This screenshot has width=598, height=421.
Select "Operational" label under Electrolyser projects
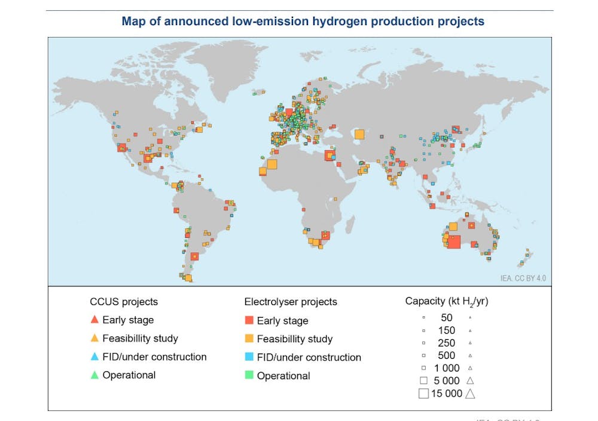(x=283, y=376)
